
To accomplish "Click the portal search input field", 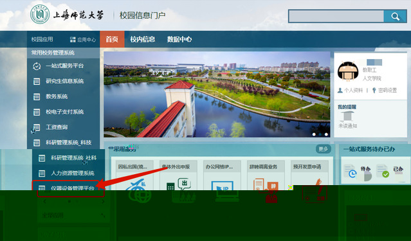I will click(336, 17).
